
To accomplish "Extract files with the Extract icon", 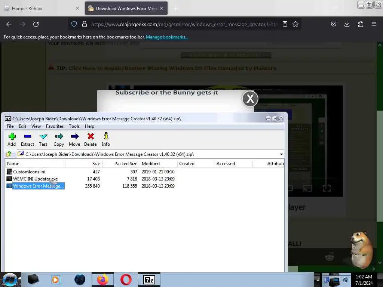I will pyautogui.click(x=27, y=139).
